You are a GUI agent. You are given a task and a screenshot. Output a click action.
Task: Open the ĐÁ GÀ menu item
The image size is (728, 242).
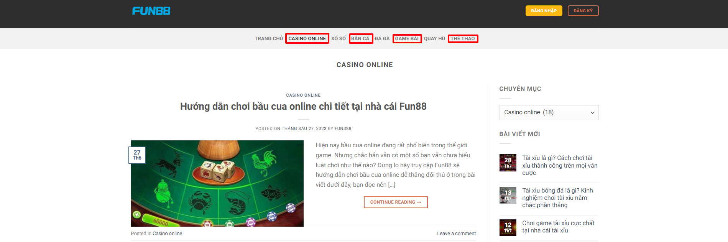point(382,39)
